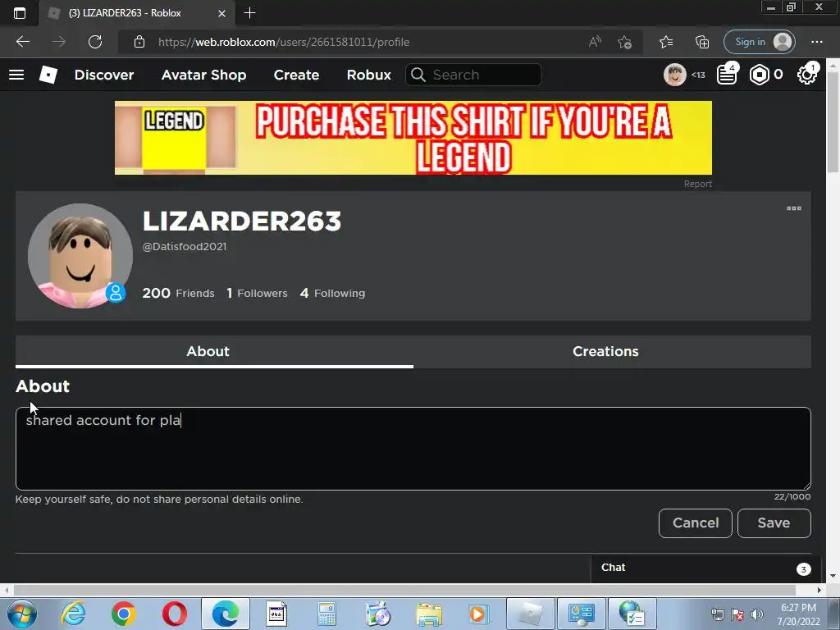Sign in to the browser profile
This screenshot has width=840, height=630.
759,42
